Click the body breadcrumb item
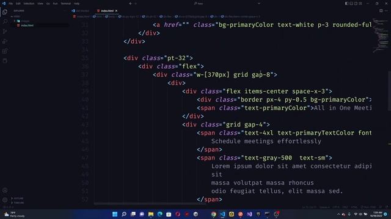The width and height of the screenshot is (391, 219). tap(110, 16)
